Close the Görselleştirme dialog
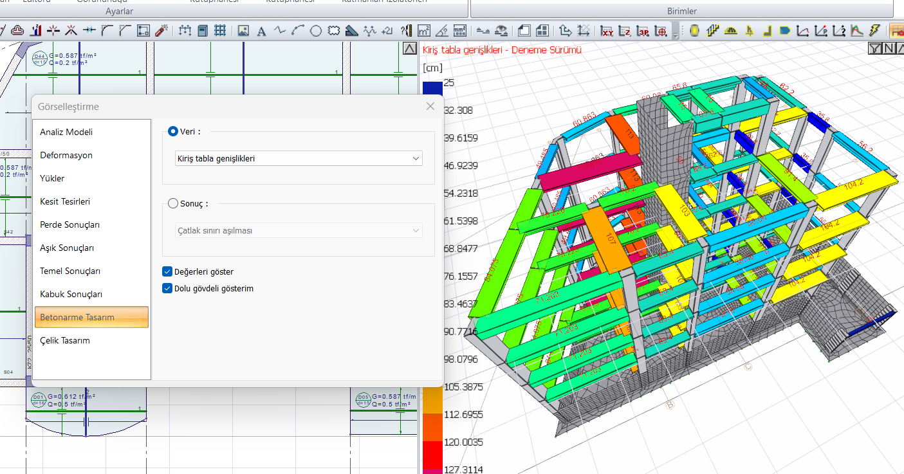The image size is (904, 474). (x=430, y=106)
